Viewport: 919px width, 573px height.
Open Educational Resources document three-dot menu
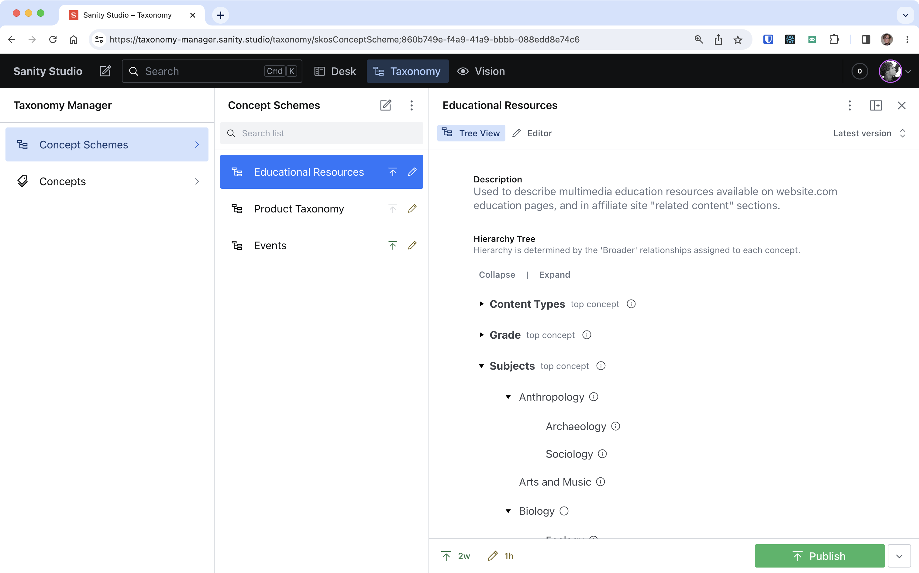click(850, 105)
